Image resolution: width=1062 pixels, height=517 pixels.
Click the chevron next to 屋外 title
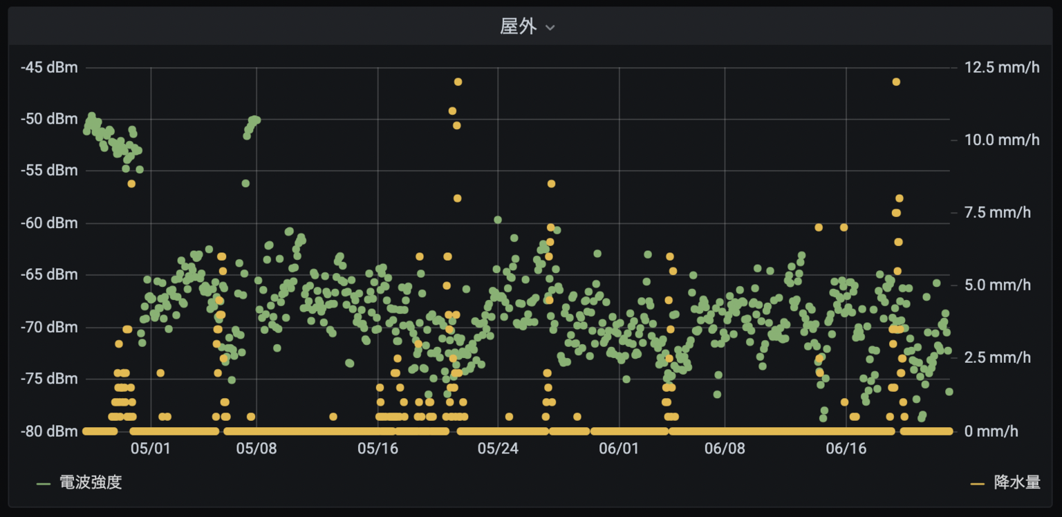pos(550,28)
